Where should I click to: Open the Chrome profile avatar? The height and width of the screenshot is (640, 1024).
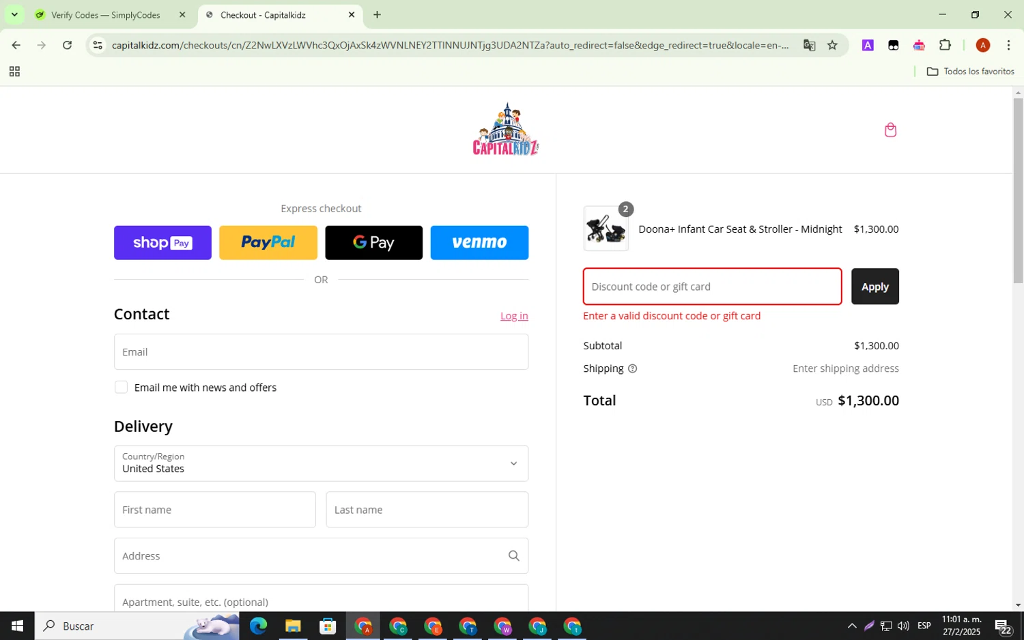coord(983,45)
